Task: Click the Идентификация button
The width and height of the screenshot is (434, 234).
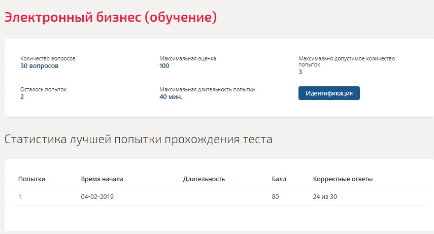Action: pos(329,93)
